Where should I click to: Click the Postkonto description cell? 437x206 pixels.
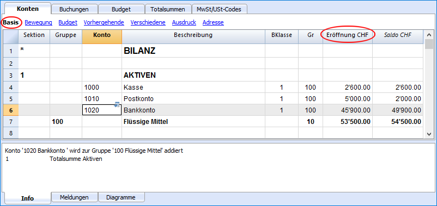tap(193, 99)
